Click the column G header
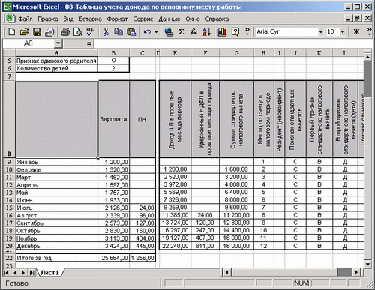 pyautogui.click(x=236, y=53)
